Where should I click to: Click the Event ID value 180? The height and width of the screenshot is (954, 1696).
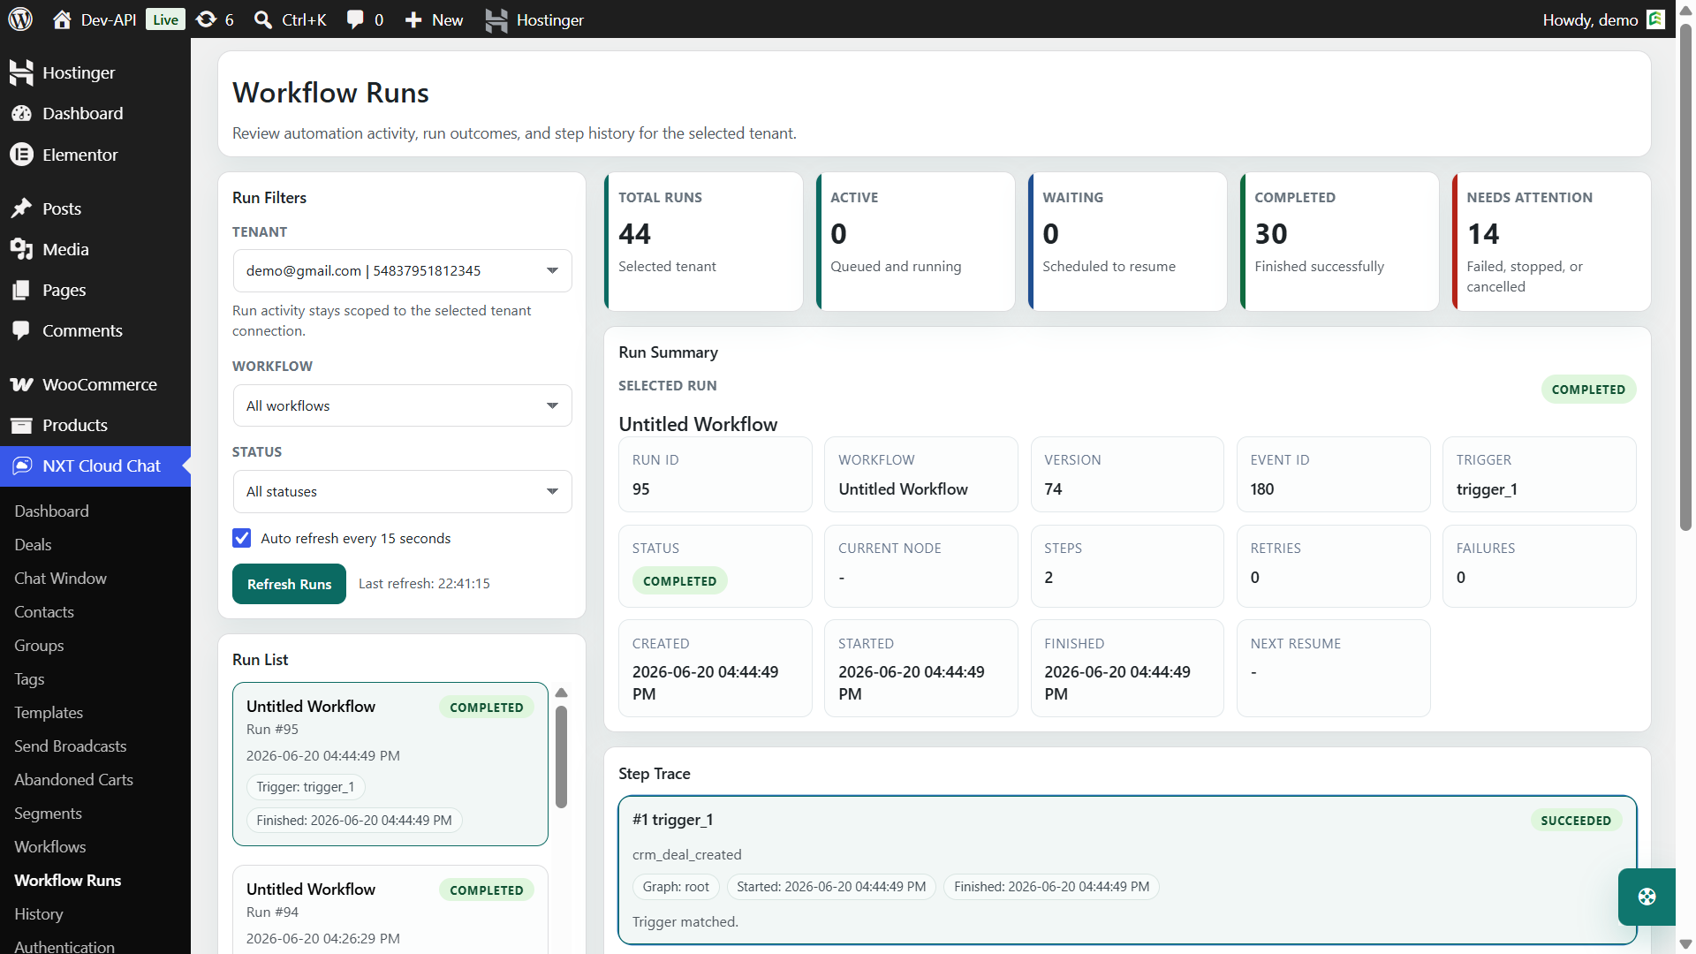click(x=1262, y=489)
